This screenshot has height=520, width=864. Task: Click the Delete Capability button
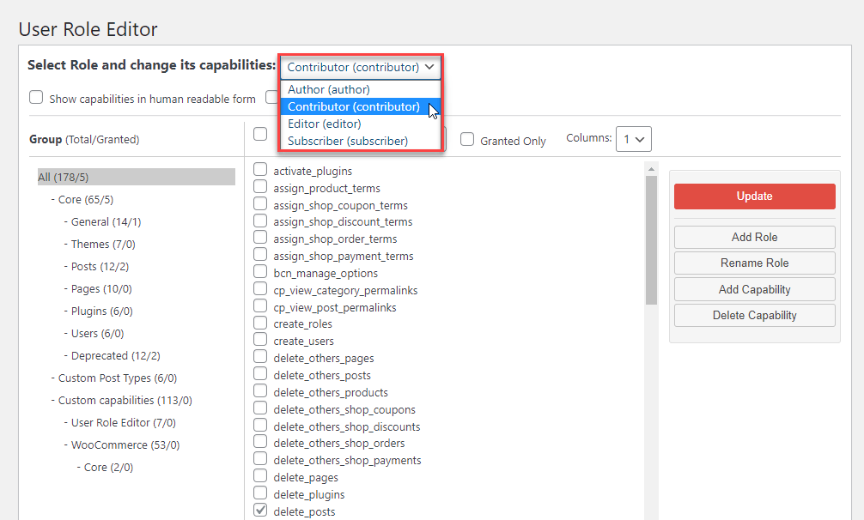754,315
